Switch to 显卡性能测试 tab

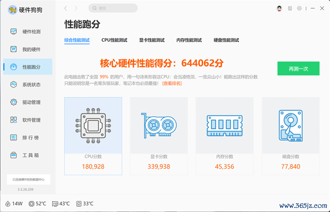click(x=152, y=40)
